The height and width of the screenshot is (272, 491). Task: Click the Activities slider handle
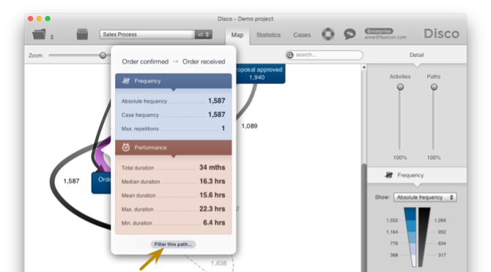point(400,87)
